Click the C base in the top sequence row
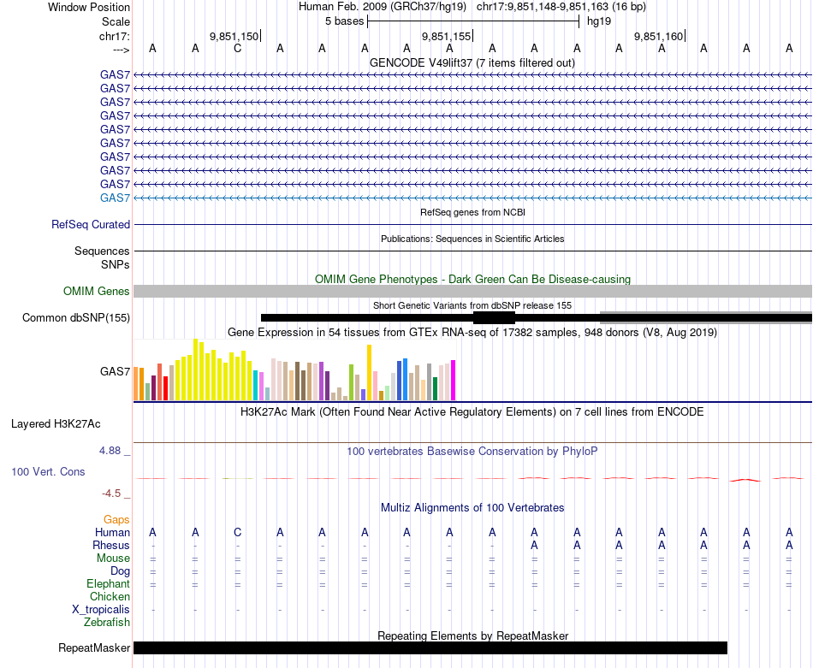Image resolution: width=813 pixels, height=668 pixels. tap(237, 48)
